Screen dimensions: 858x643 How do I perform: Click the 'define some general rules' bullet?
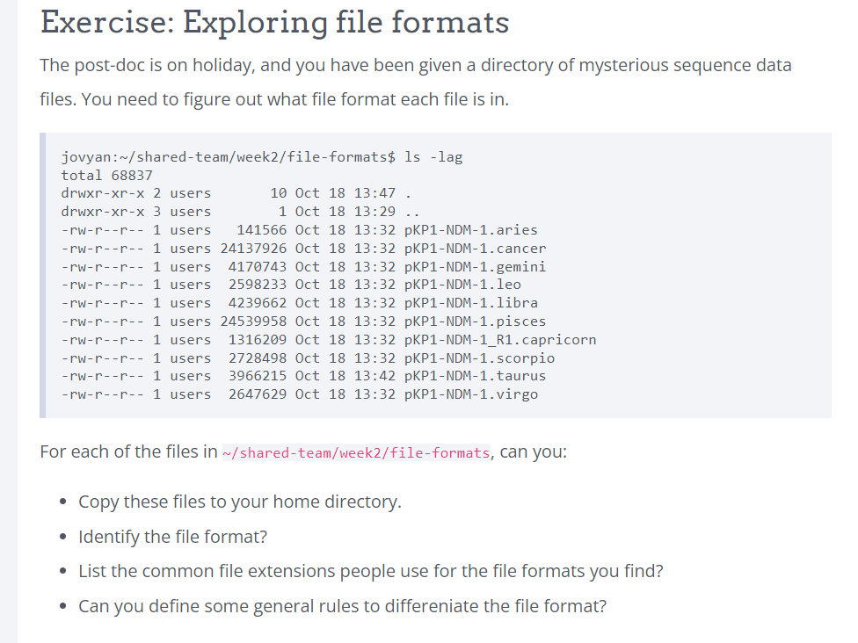342,606
